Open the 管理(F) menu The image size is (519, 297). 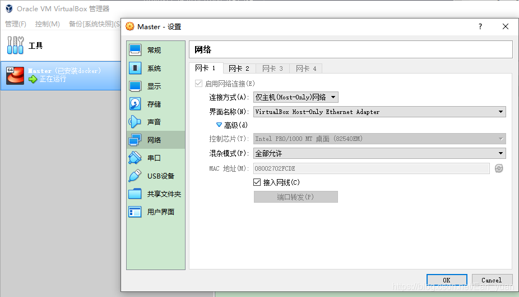coord(16,24)
